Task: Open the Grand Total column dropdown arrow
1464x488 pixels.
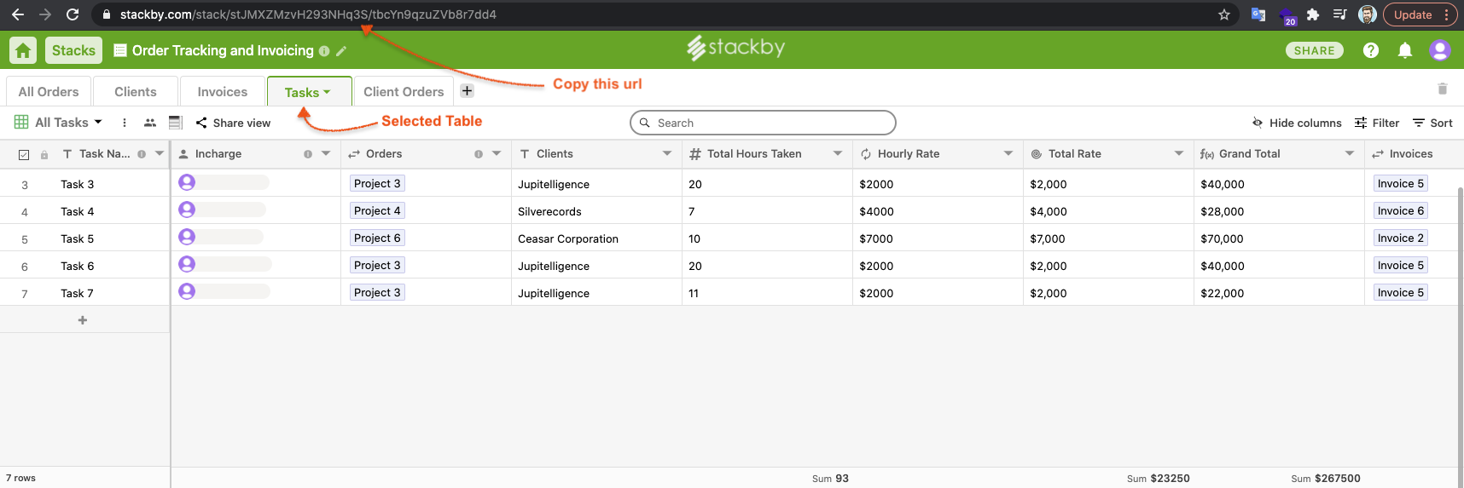Action: (x=1349, y=153)
